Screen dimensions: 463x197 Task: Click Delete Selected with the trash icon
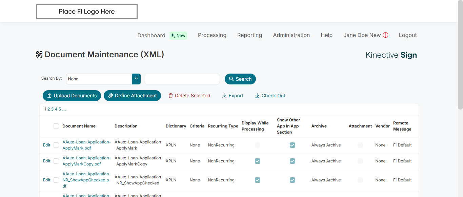[189, 96]
